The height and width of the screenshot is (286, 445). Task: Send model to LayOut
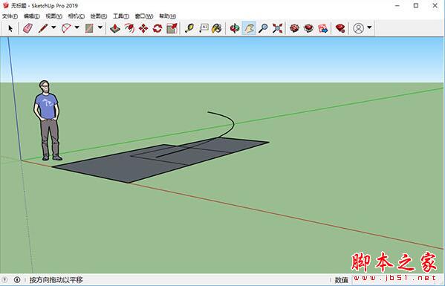coord(323,28)
